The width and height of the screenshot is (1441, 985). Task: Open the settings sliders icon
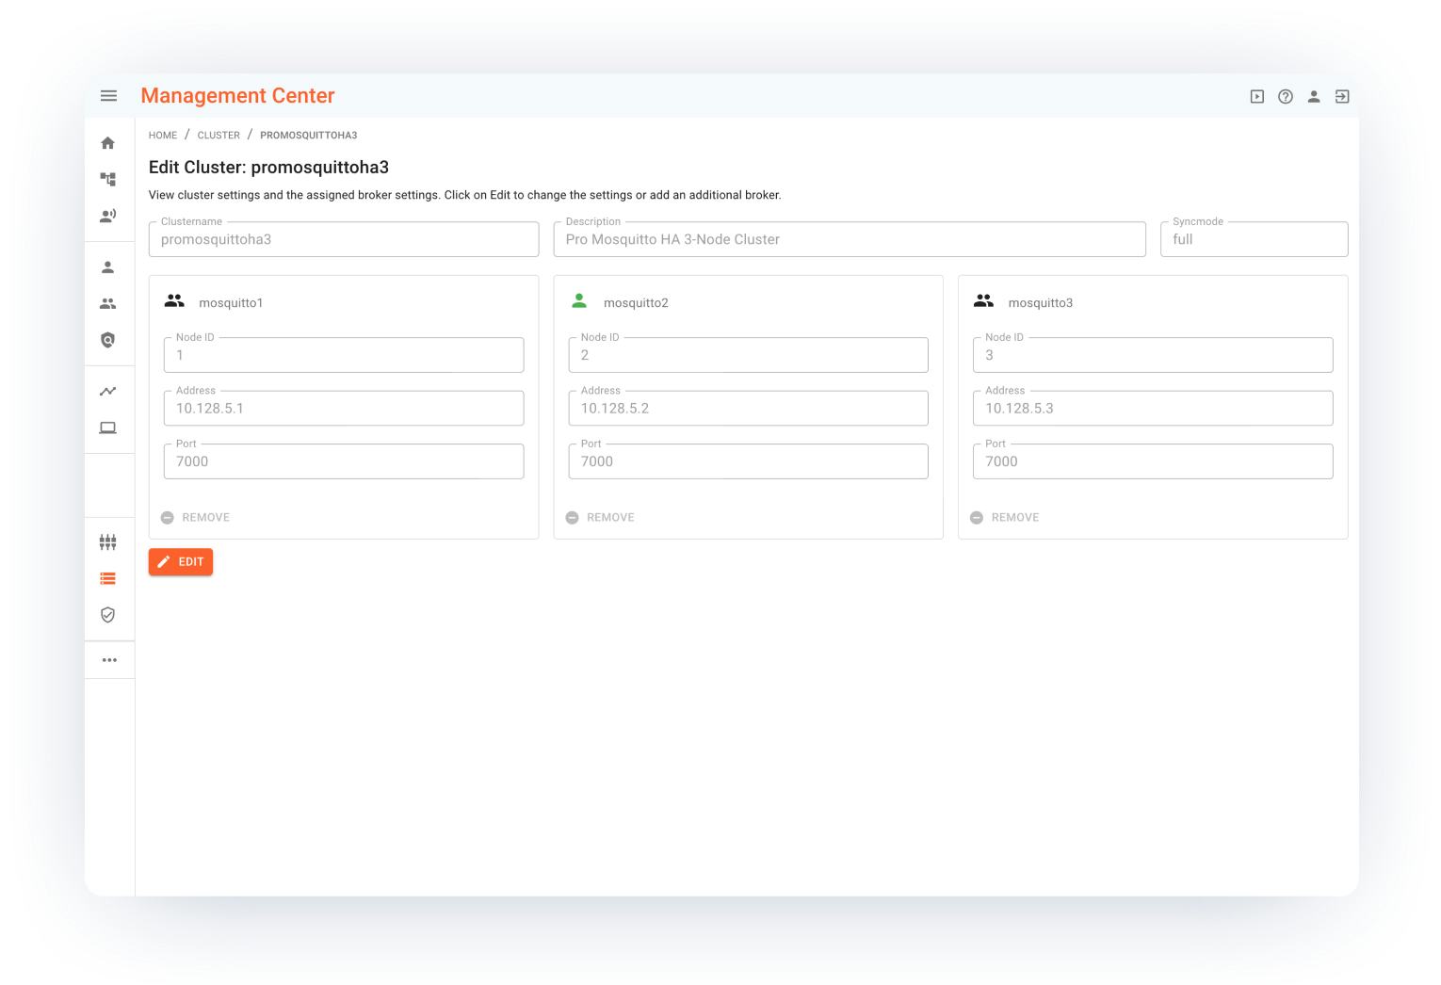[x=108, y=541]
